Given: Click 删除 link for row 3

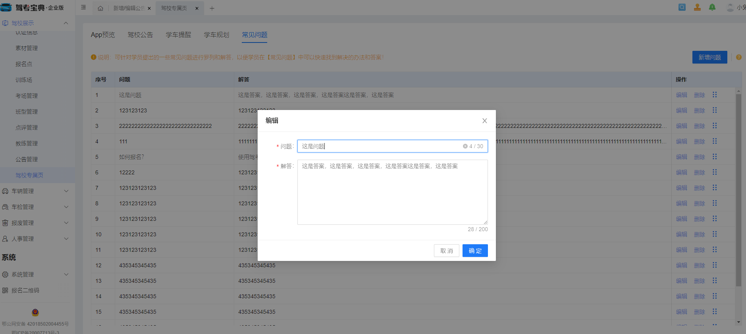Looking at the screenshot, I should point(700,126).
